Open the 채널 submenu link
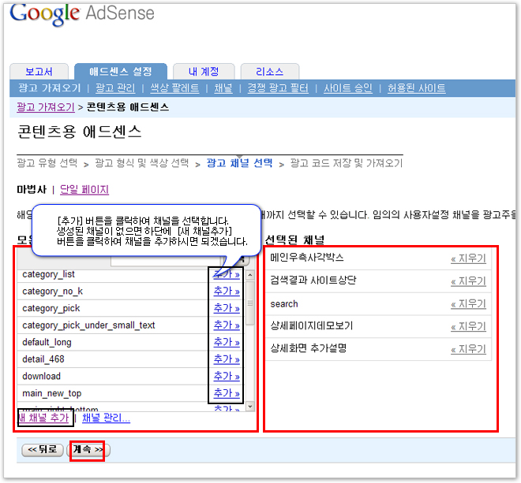The height and width of the screenshot is (483, 521). click(x=223, y=88)
